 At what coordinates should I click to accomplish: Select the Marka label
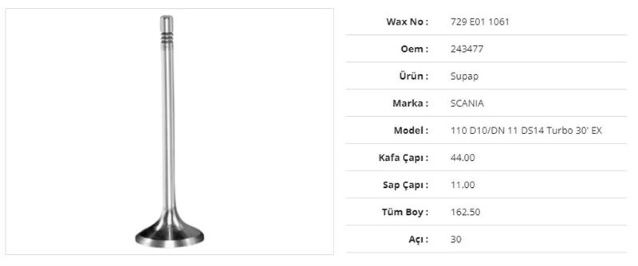pos(410,103)
